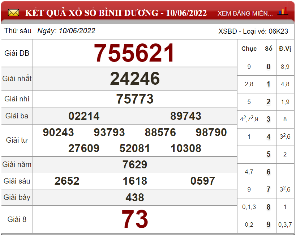Select second prize number 75773
Image resolution: width=296 pixels, height=235 pixels.
[135, 99]
